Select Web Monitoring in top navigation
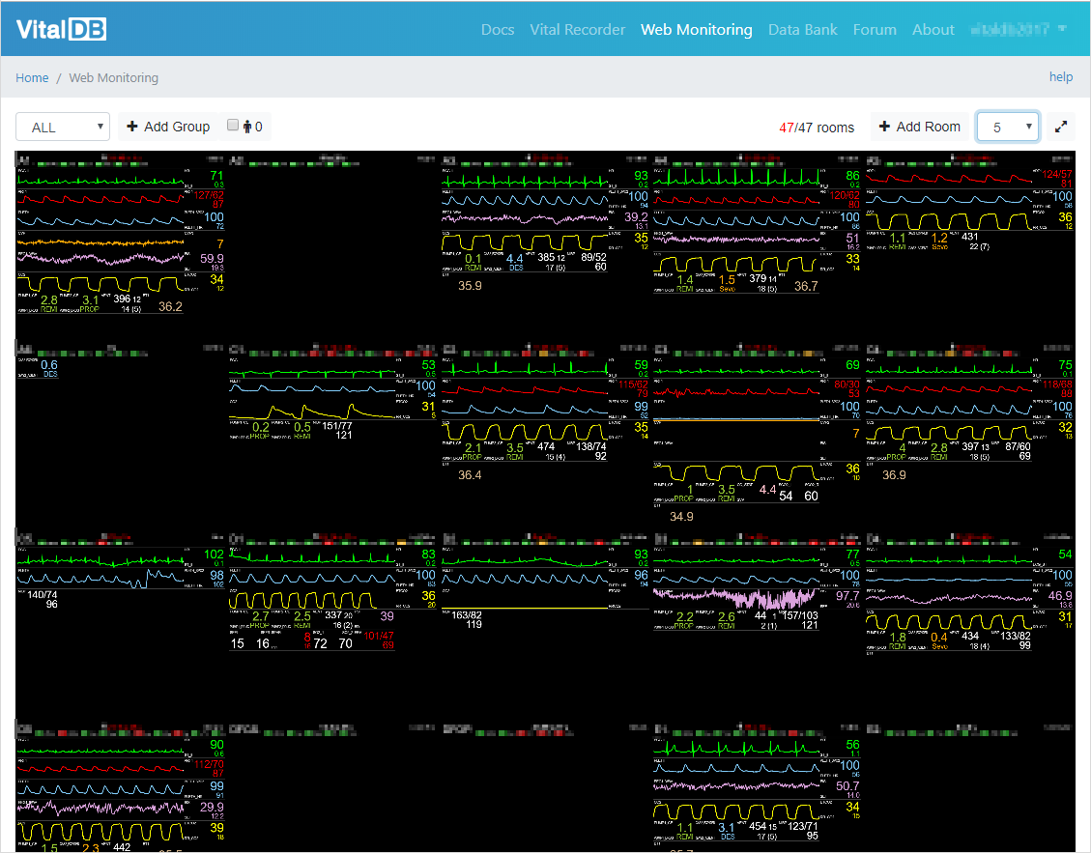This screenshot has width=1091, height=853. tap(697, 29)
